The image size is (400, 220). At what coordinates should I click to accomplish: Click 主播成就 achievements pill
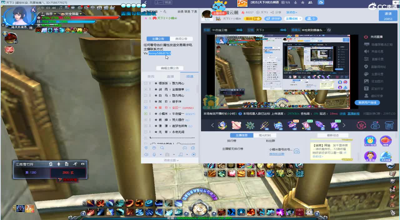(x=293, y=19)
